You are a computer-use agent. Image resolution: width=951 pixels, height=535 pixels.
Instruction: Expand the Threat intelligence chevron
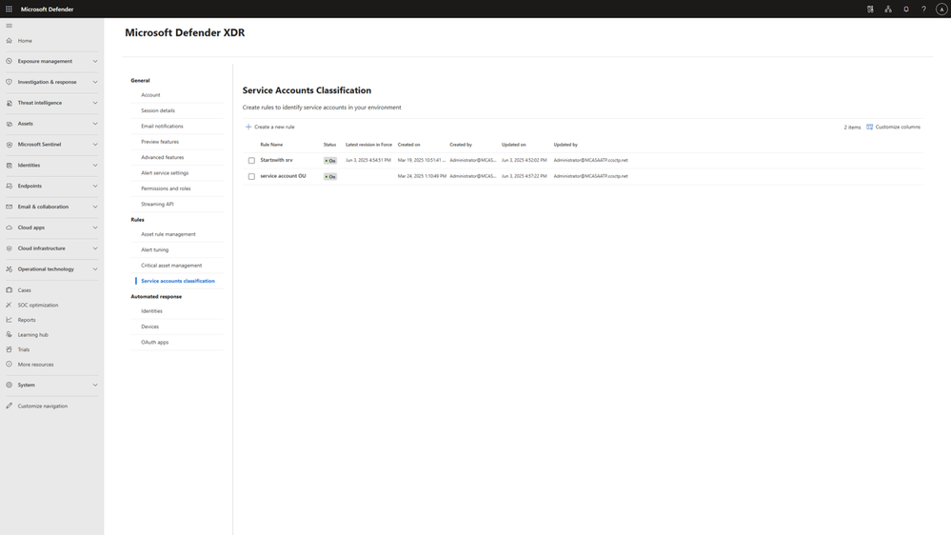point(94,103)
